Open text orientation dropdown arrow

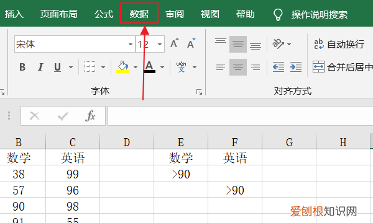pyautogui.click(x=289, y=44)
